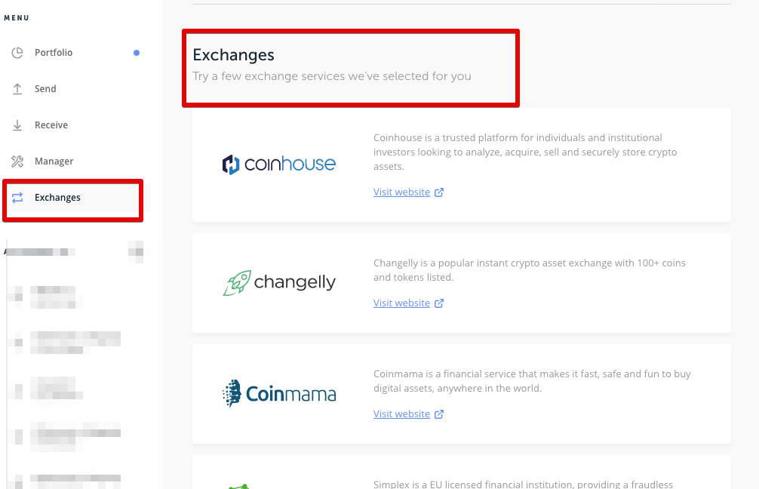This screenshot has width=759, height=489.
Task: Click the Coinmama logo
Action: point(279,393)
